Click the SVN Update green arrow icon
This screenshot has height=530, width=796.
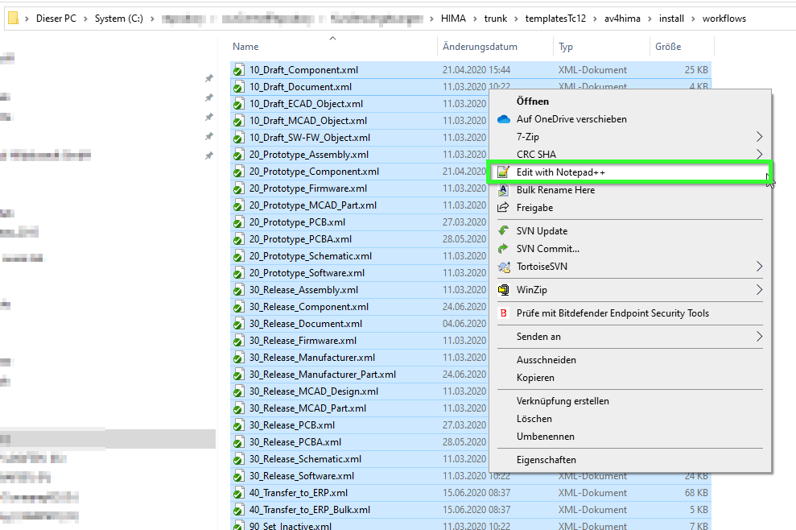coord(504,231)
